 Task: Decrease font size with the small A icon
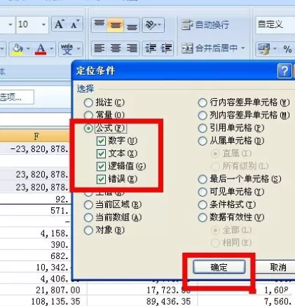[x=75, y=25]
